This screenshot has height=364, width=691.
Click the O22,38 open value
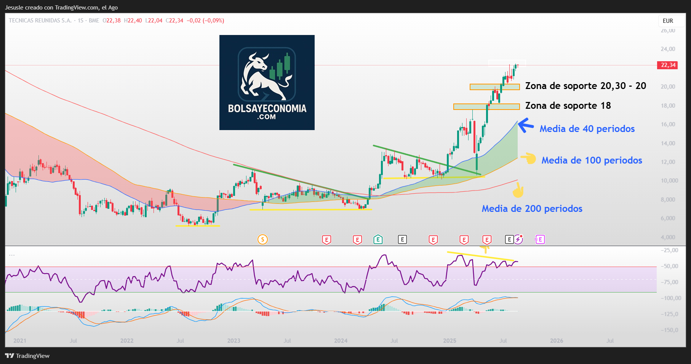(112, 21)
